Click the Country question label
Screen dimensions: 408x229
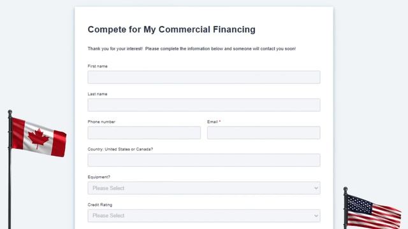click(120, 149)
